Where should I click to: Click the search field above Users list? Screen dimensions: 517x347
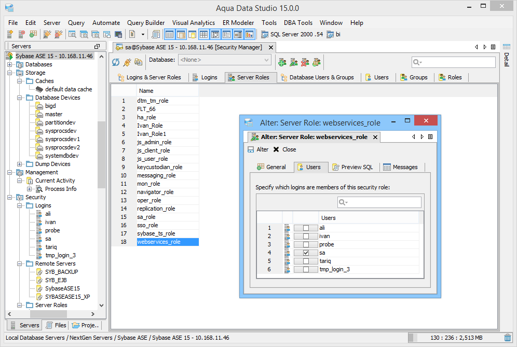click(379, 202)
